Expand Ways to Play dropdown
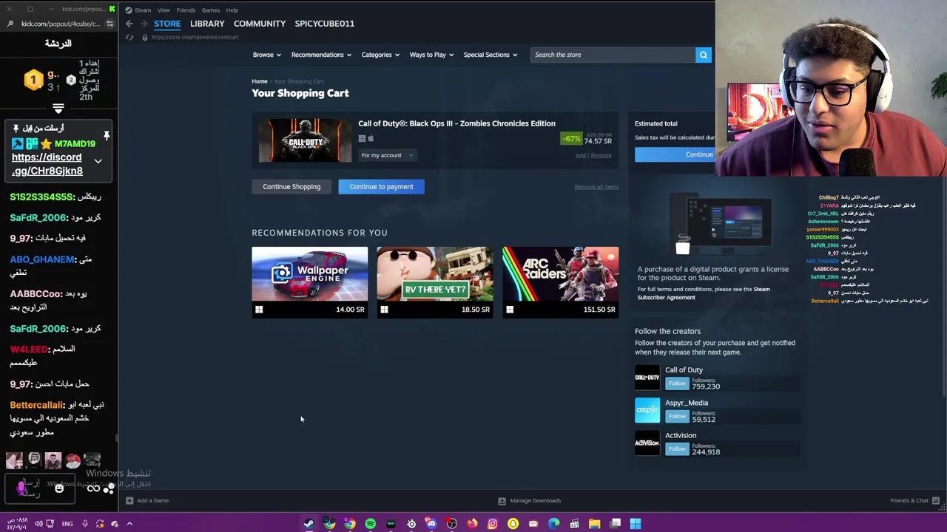Screen dimensions: 947x532 (431, 55)
